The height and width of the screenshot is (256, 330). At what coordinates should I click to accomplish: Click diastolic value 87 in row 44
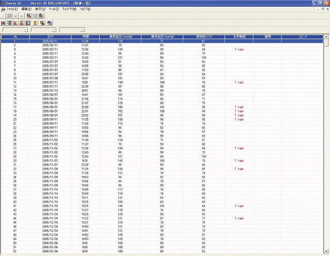[161, 218]
